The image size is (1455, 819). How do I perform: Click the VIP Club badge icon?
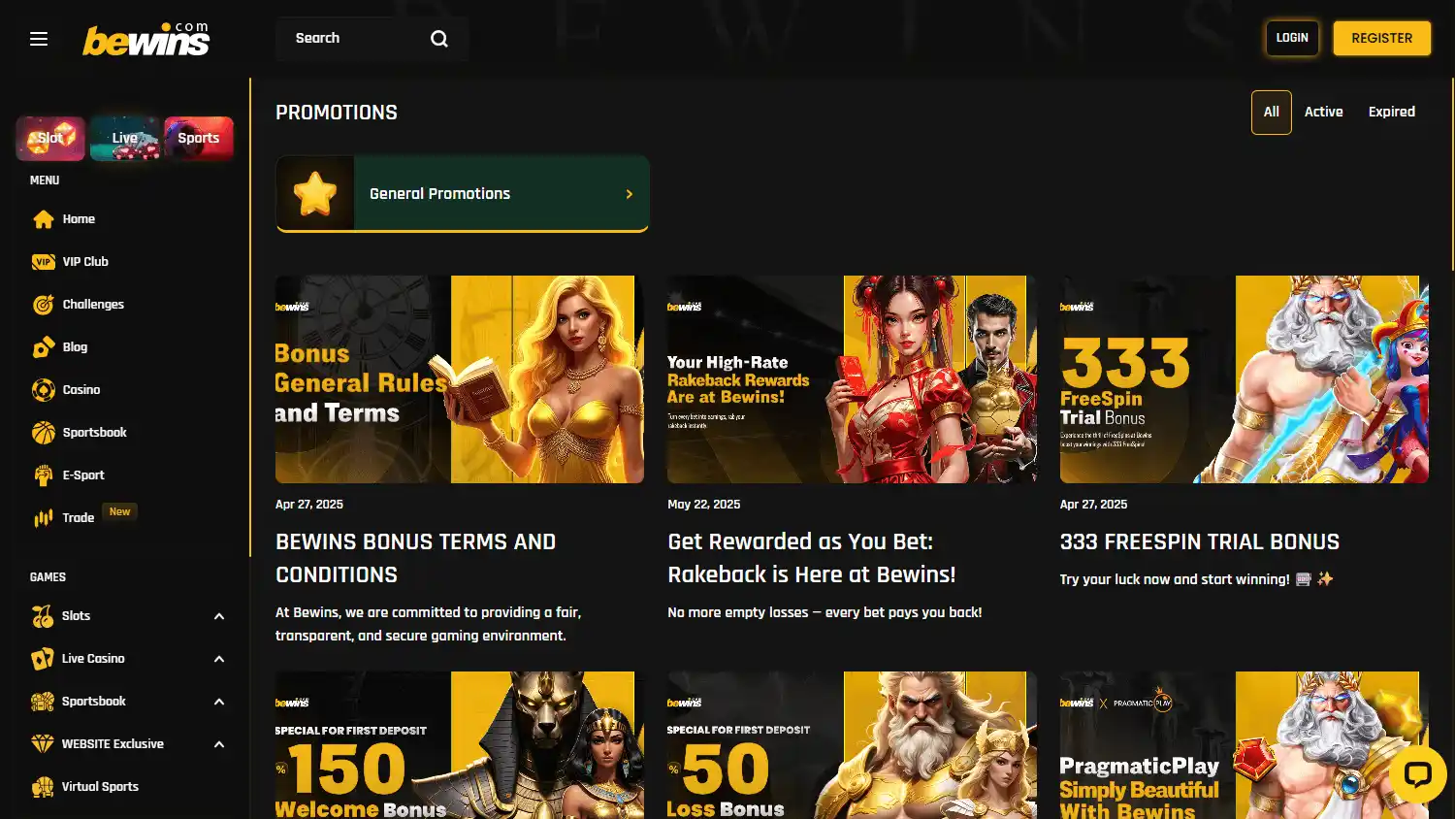(44, 262)
